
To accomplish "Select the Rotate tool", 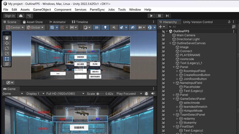I will coord(7,49).
